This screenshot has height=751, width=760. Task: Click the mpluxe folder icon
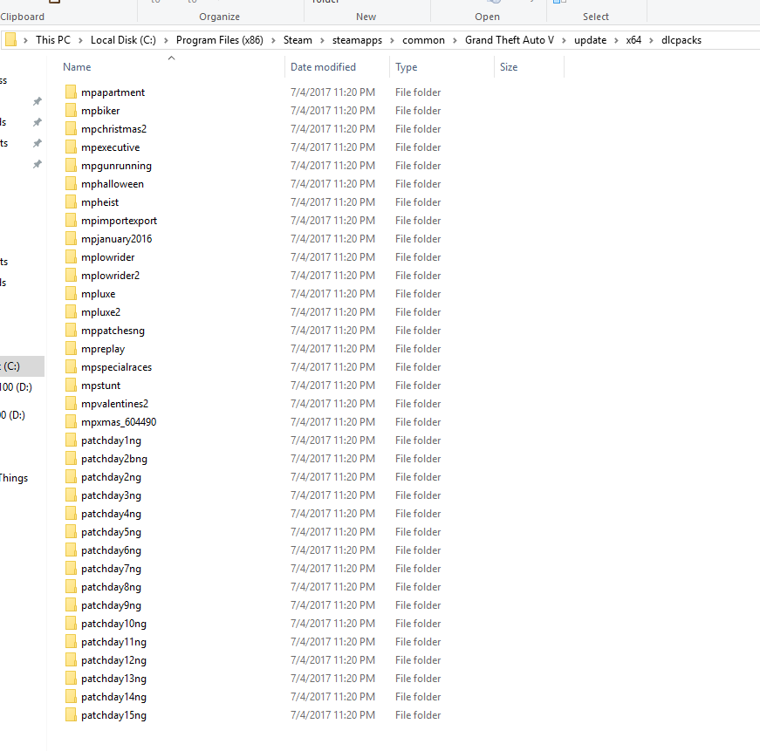(71, 293)
